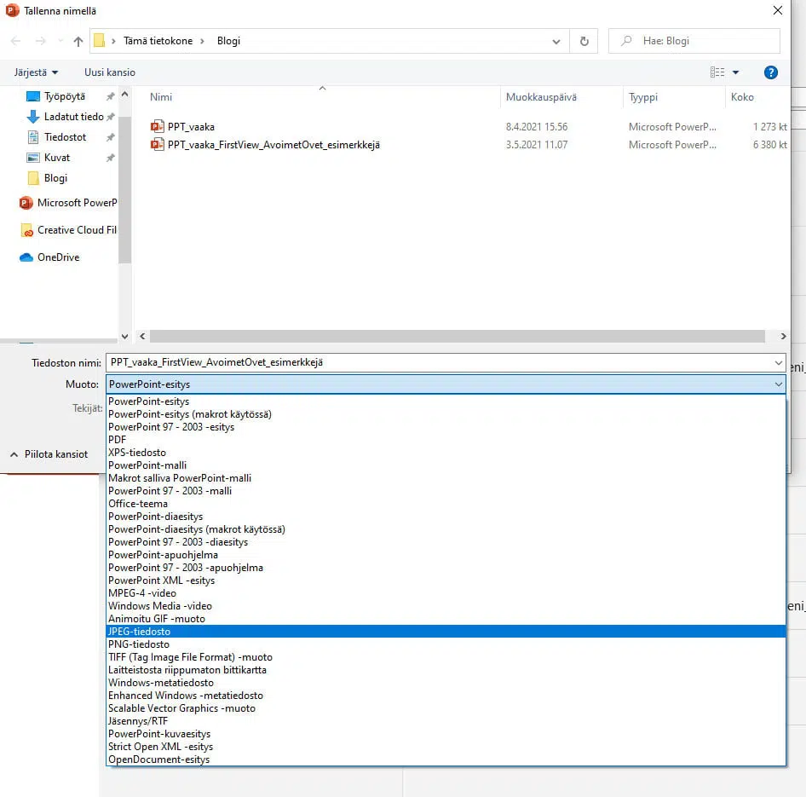806x797 pixels.
Task: Select Office-teema format
Action: (446, 504)
